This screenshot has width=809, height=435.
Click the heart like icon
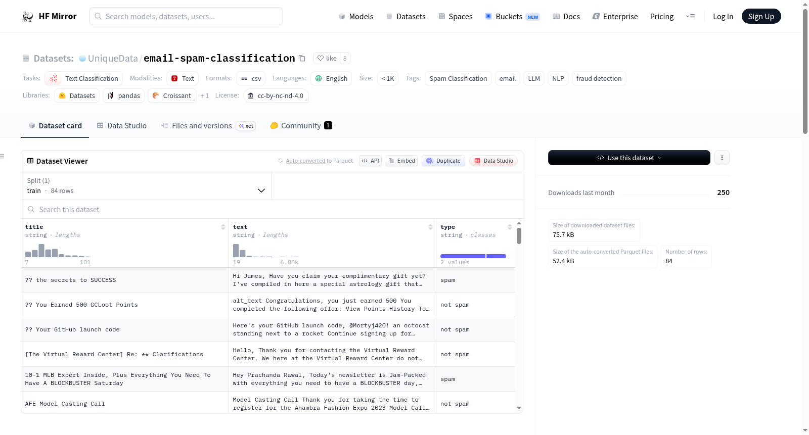pyautogui.click(x=321, y=58)
